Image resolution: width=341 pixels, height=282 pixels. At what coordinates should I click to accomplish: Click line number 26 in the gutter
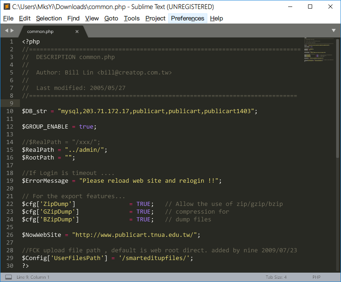tap(10, 235)
